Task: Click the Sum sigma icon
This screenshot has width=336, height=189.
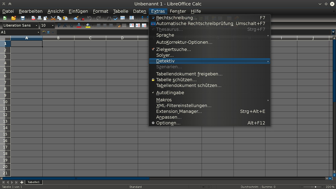Action: [48, 32]
